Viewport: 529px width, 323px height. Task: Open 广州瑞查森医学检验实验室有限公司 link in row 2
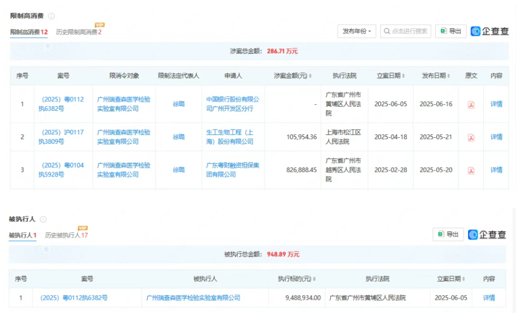point(124,137)
